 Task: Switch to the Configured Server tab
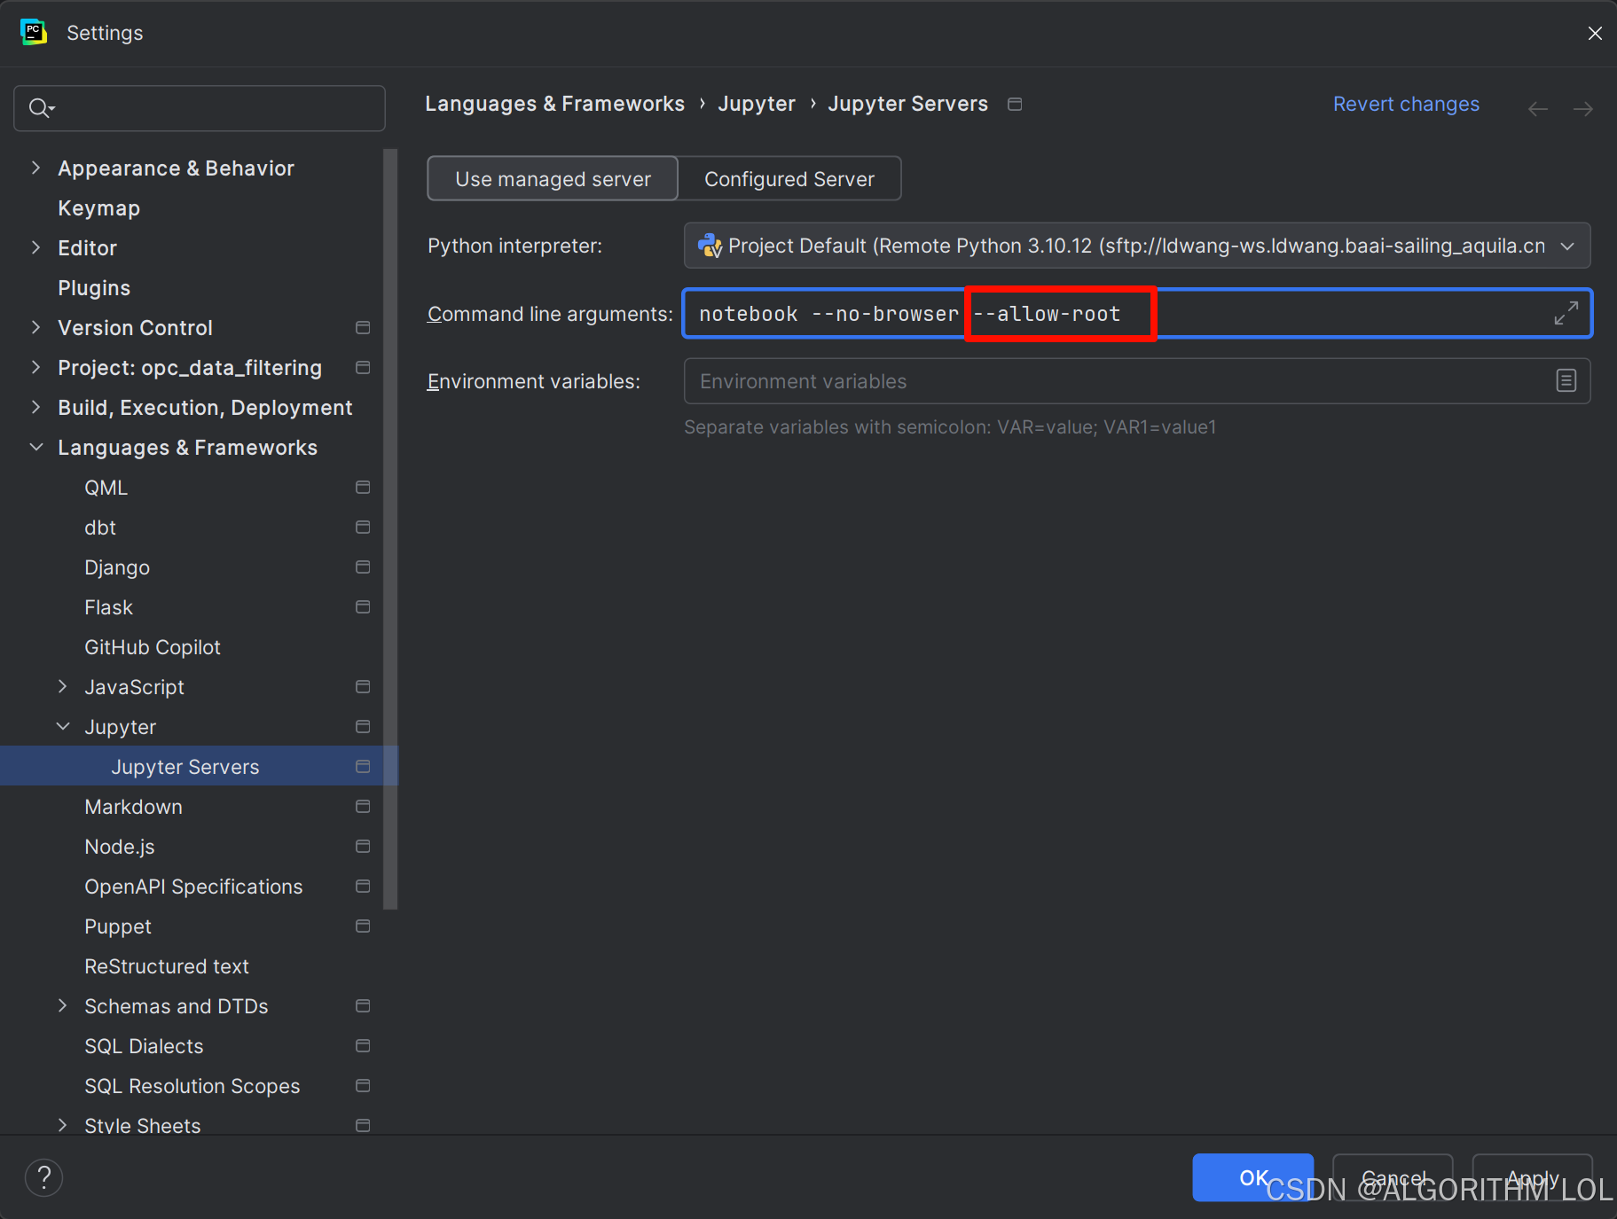[x=789, y=178]
